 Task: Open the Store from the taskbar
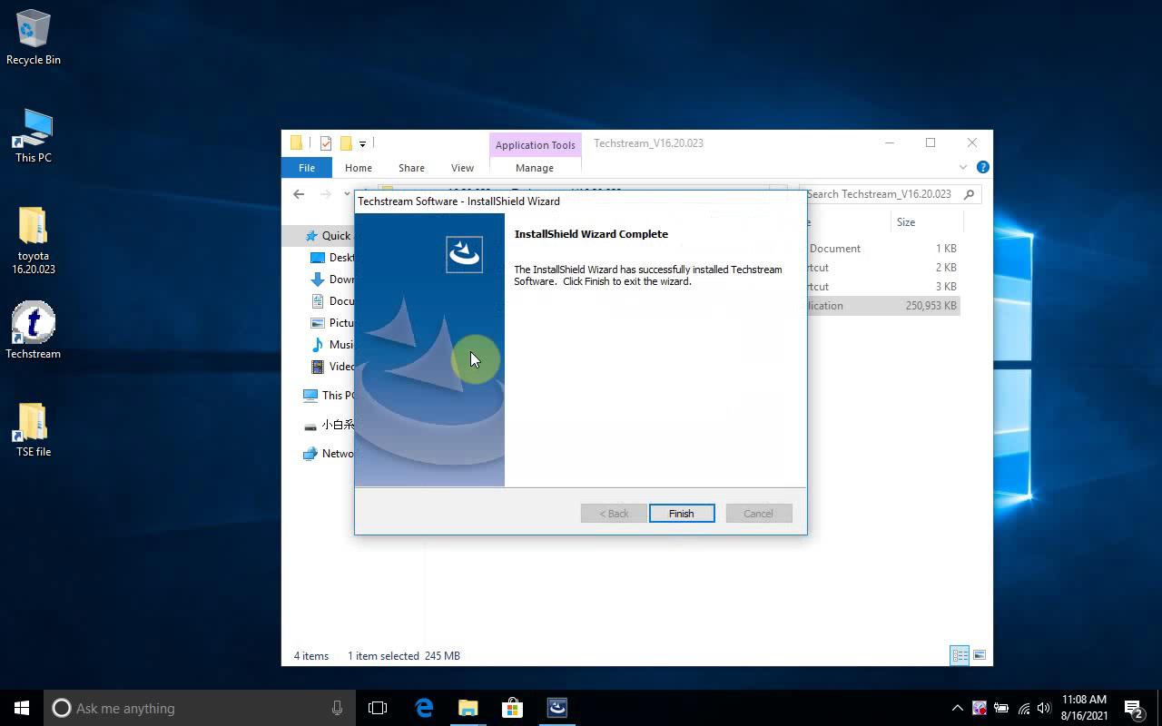point(513,708)
